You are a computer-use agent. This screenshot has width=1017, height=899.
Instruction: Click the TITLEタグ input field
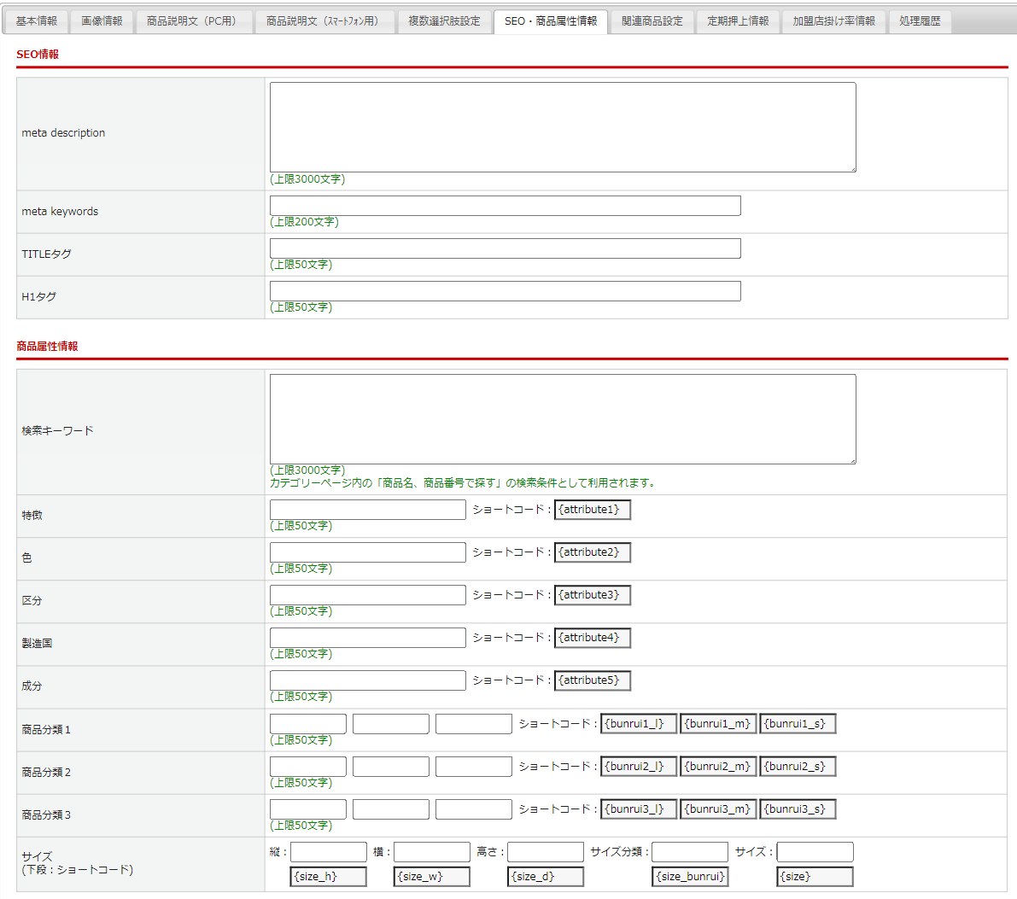(x=505, y=248)
